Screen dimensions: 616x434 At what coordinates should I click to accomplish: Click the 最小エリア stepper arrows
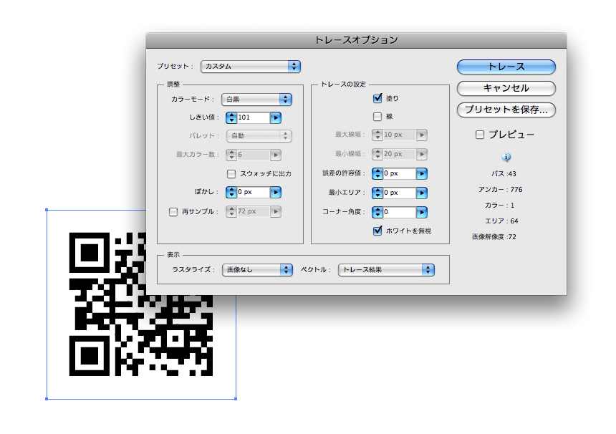click(377, 193)
